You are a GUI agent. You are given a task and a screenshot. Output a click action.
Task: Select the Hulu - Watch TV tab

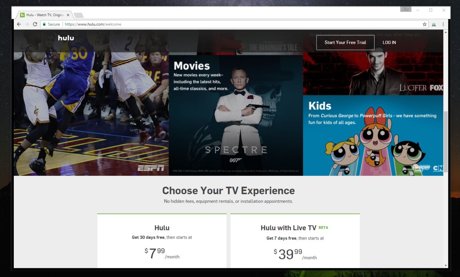point(44,15)
